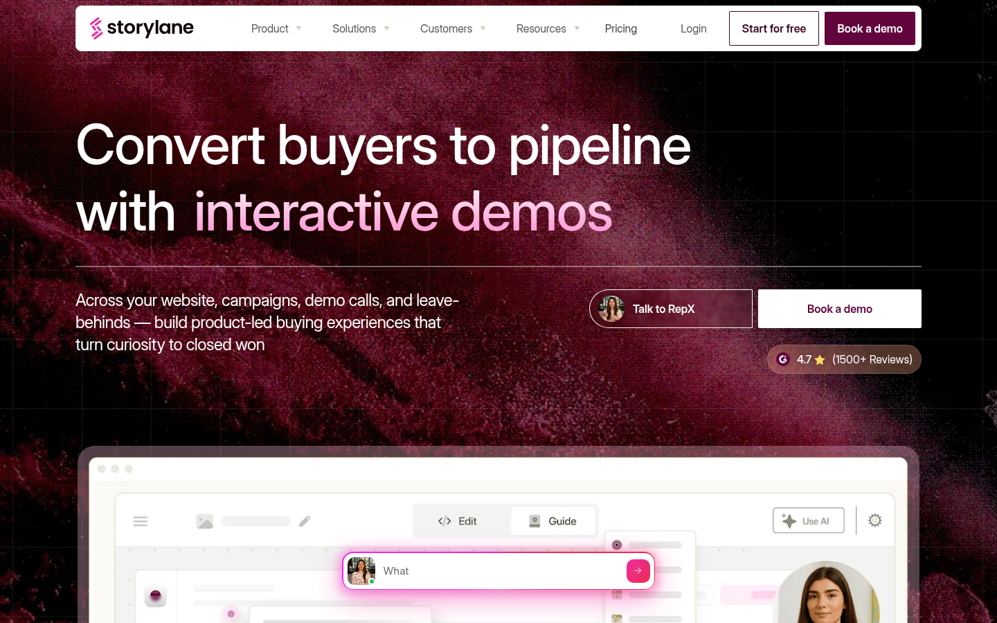
Task: Open the Login link
Action: coord(693,28)
